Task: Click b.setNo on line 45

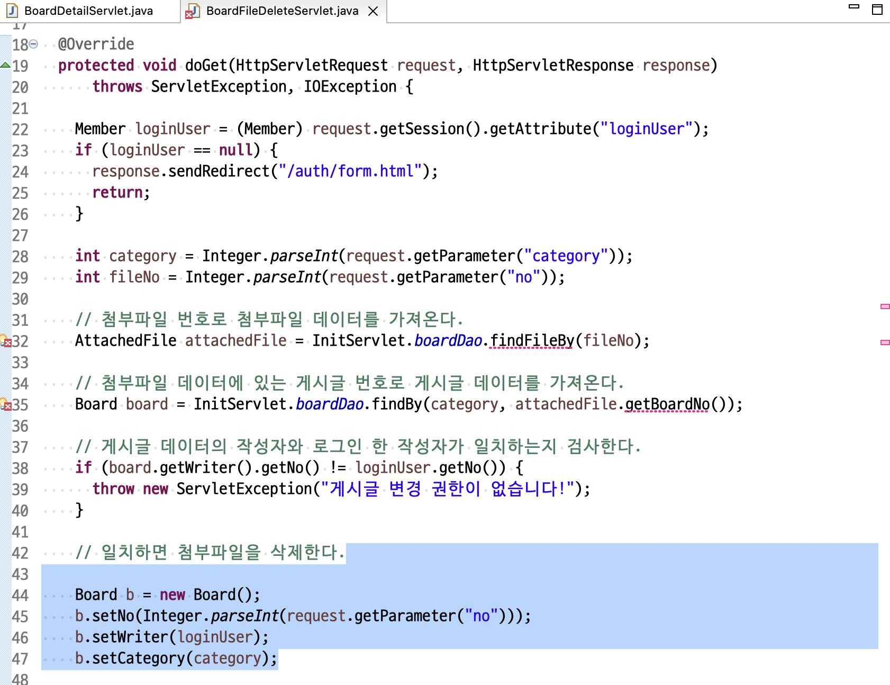Action: pyautogui.click(x=104, y=616)
